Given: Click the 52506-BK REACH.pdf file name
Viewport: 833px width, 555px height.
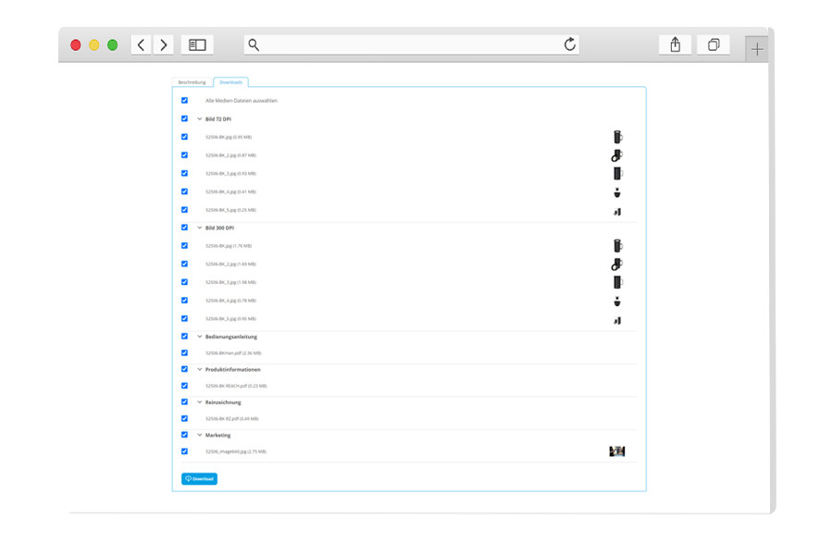Looking at the screenshot, I should (x=235, y=386).
